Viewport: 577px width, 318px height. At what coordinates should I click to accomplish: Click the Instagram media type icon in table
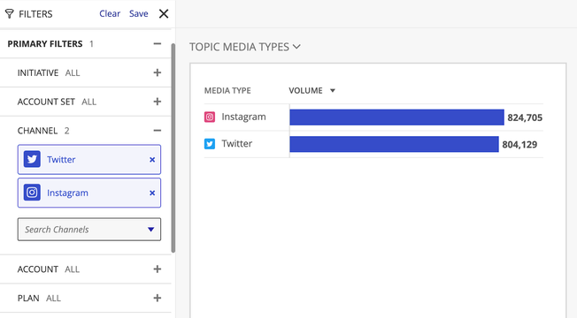210,117
